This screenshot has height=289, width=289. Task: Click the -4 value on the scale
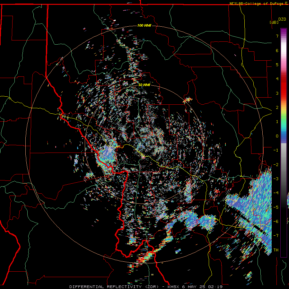276,193
